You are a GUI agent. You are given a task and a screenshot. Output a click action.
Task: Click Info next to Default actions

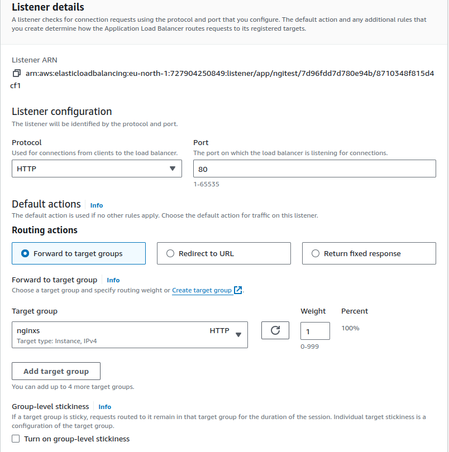96,205
